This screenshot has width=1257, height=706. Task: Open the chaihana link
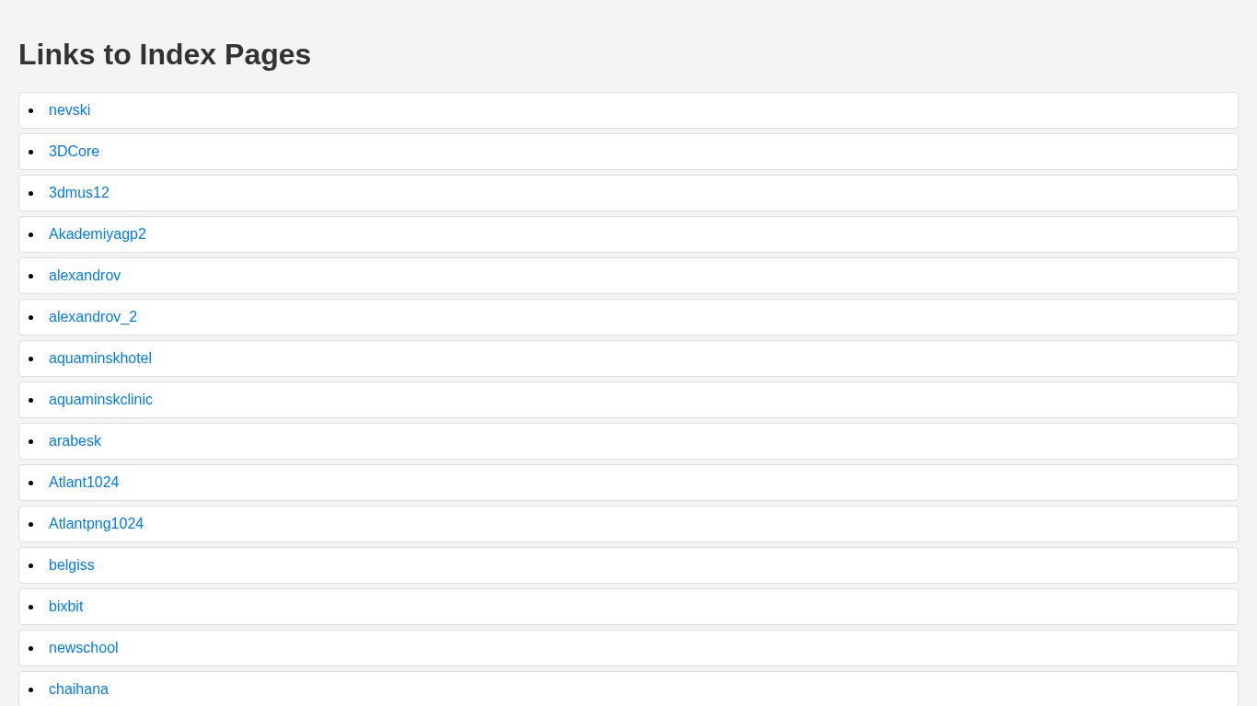pos(78,689)
